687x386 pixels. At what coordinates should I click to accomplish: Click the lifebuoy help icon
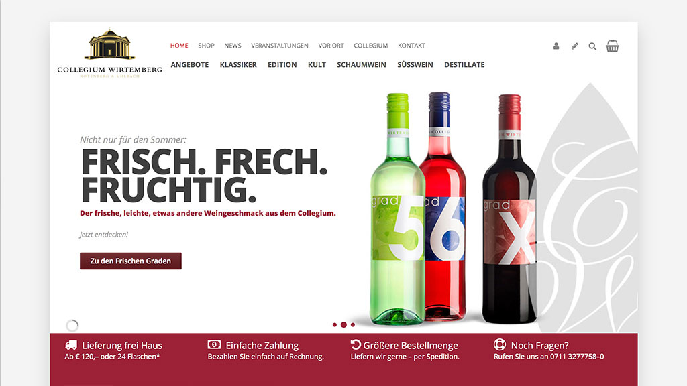click(x=499, y=345)
